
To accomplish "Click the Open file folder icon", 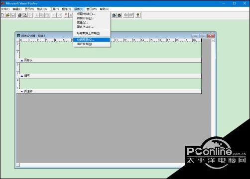I will point(7,15).
